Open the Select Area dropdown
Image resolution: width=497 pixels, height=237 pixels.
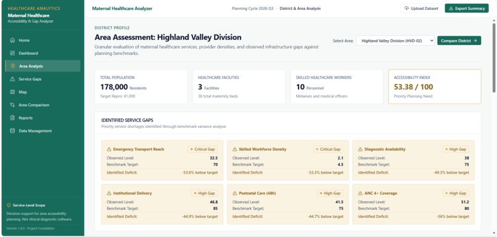click(395, 41)
